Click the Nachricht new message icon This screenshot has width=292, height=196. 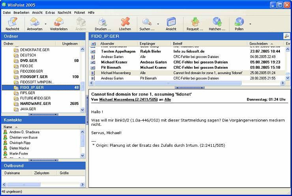tap(12, 22)
